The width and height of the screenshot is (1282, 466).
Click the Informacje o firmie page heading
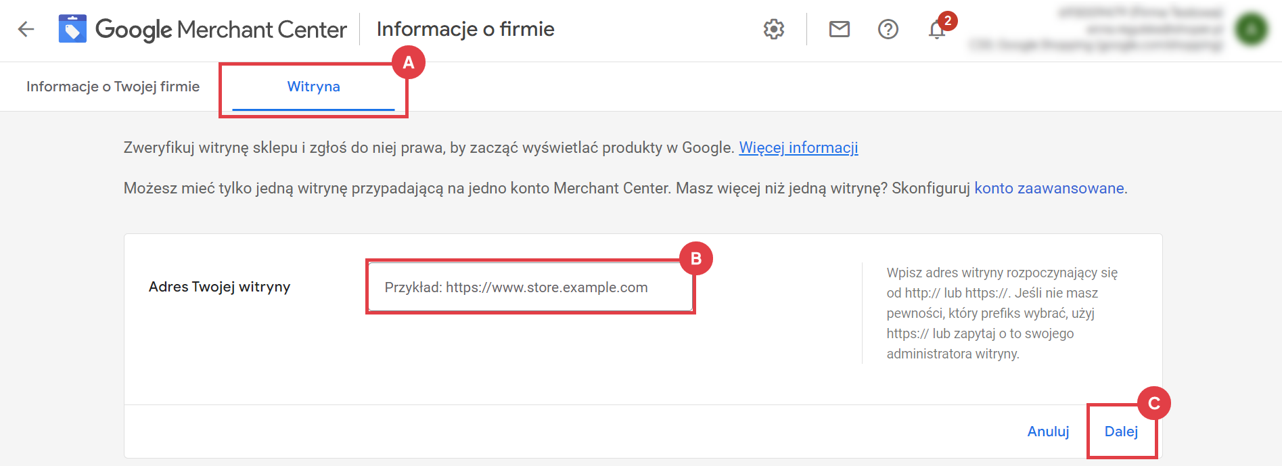(x=465, y=29)
